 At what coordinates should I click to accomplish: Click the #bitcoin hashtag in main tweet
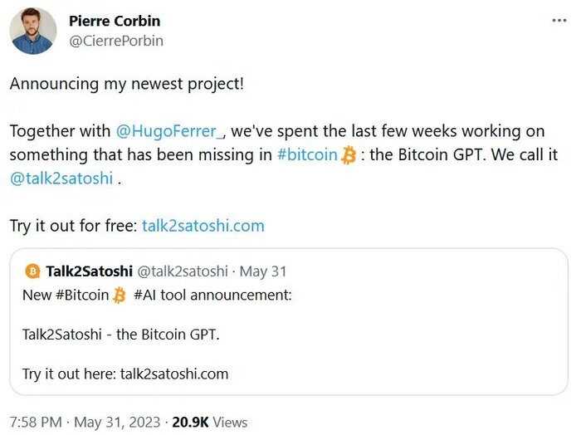[x=307, y=154]
